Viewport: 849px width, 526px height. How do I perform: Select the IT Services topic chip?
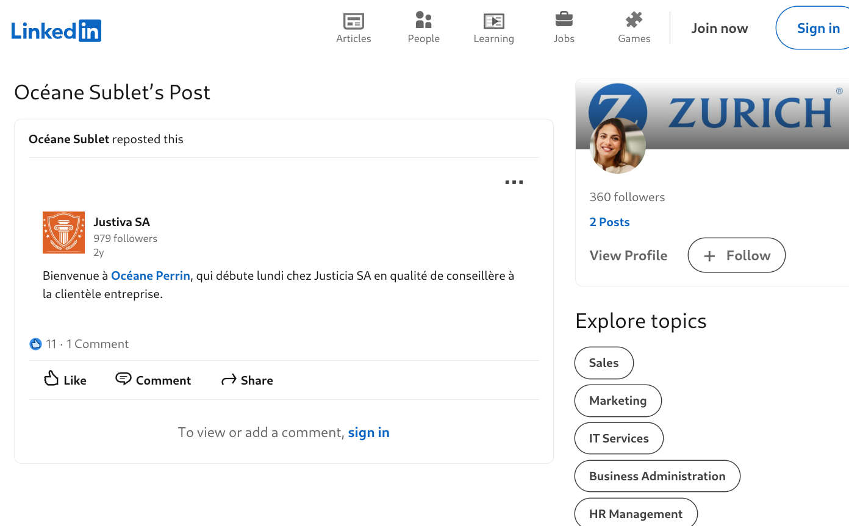[x=618, y=438]
